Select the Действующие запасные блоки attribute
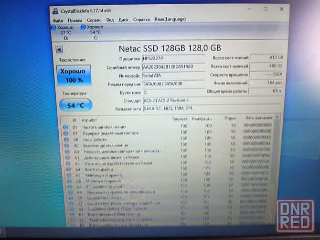The width and height of the screenshot is (320, 240). [x=112, y=157]
